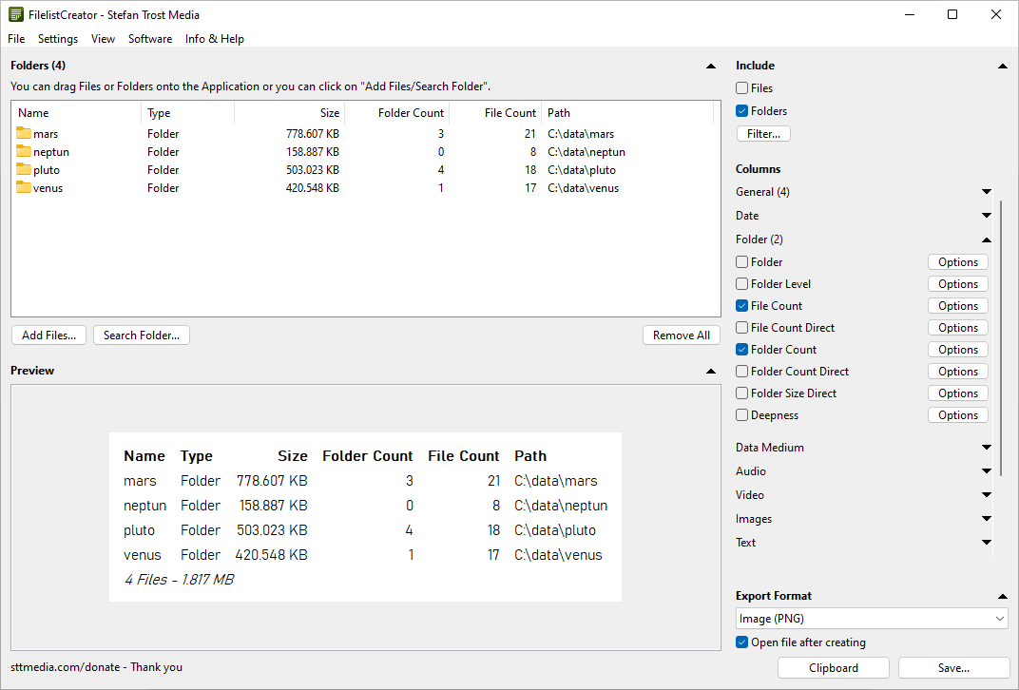The image size is (1019, 690).
Task: Click the FilelistCreator icon in the title bar
Action: pyautogui.click(x=14, y=14)
